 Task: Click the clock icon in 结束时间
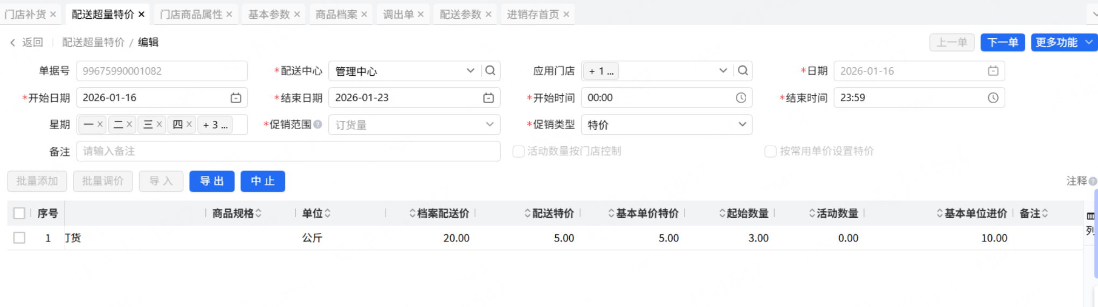click(993, 98)
